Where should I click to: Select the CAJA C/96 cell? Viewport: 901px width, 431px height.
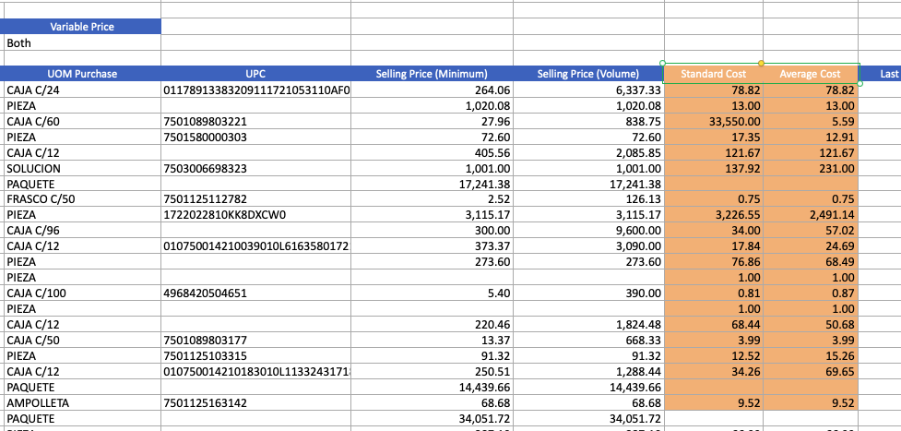click(81, 231)
